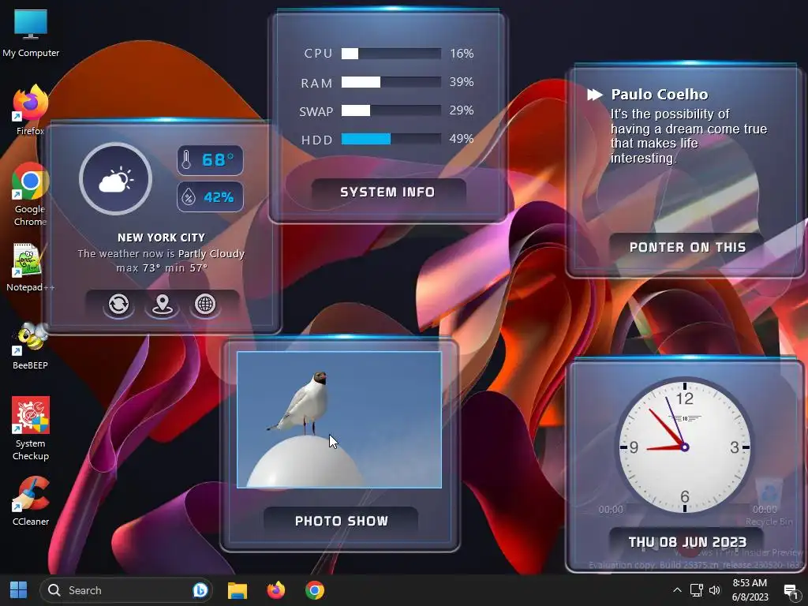Image resolution: width=808 pixels, height=606 pixels.
Task: Open the Recycle Bin icon
Action: 769,503
